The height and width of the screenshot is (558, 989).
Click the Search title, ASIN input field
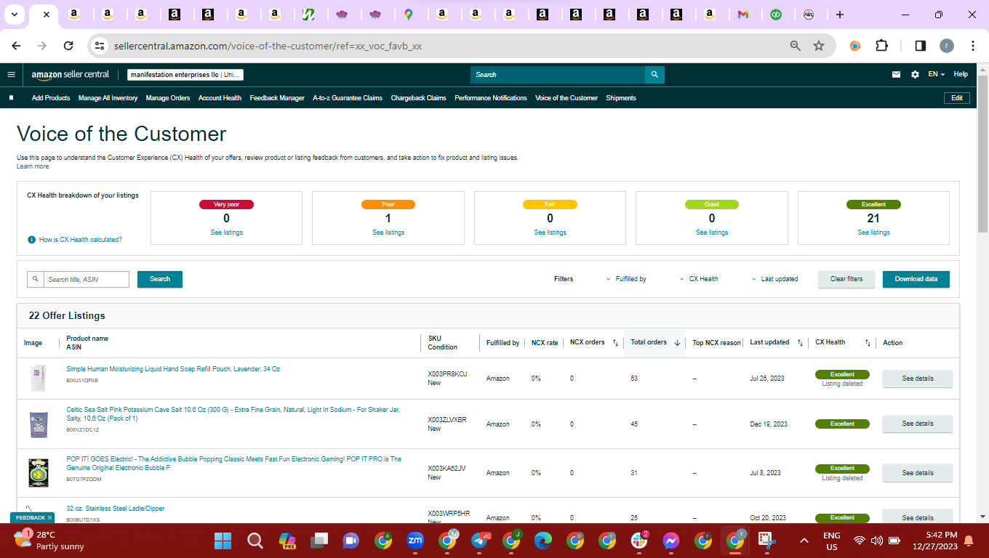point(86,279)
